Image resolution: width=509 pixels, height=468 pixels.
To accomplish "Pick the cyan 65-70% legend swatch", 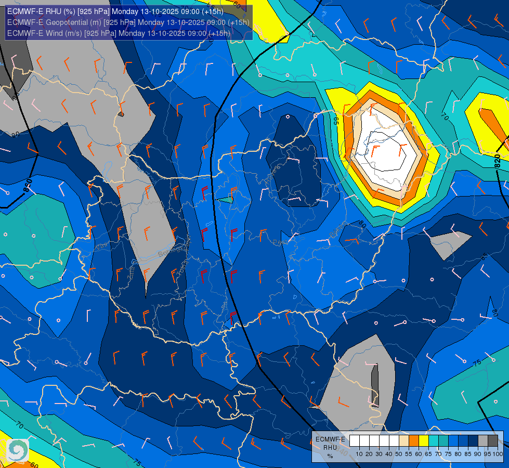I will 434,441.
